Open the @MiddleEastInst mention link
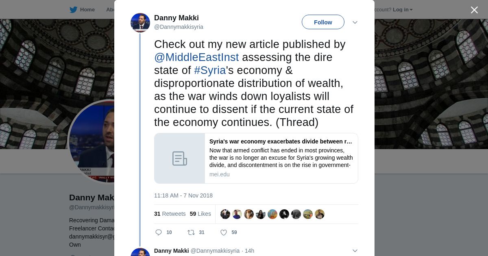Viewport: 488px width, 256px height. pos(196,57)
